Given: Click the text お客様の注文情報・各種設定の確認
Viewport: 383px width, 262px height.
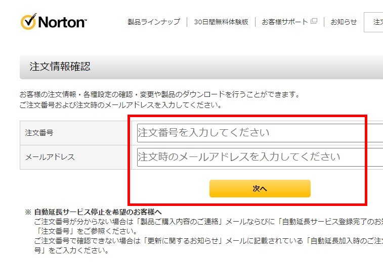Looking at the screenshot, I should pyautogui.click(x=76, y=94).
